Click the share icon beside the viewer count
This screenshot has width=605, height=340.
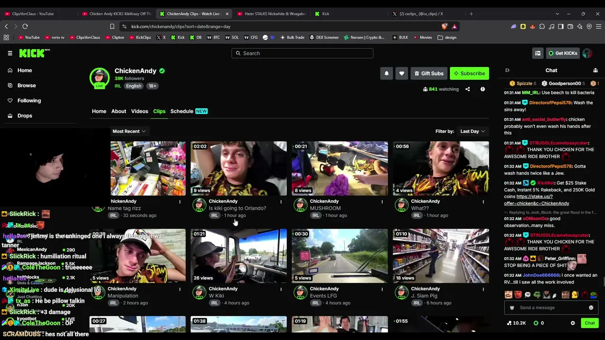[467, 89]
